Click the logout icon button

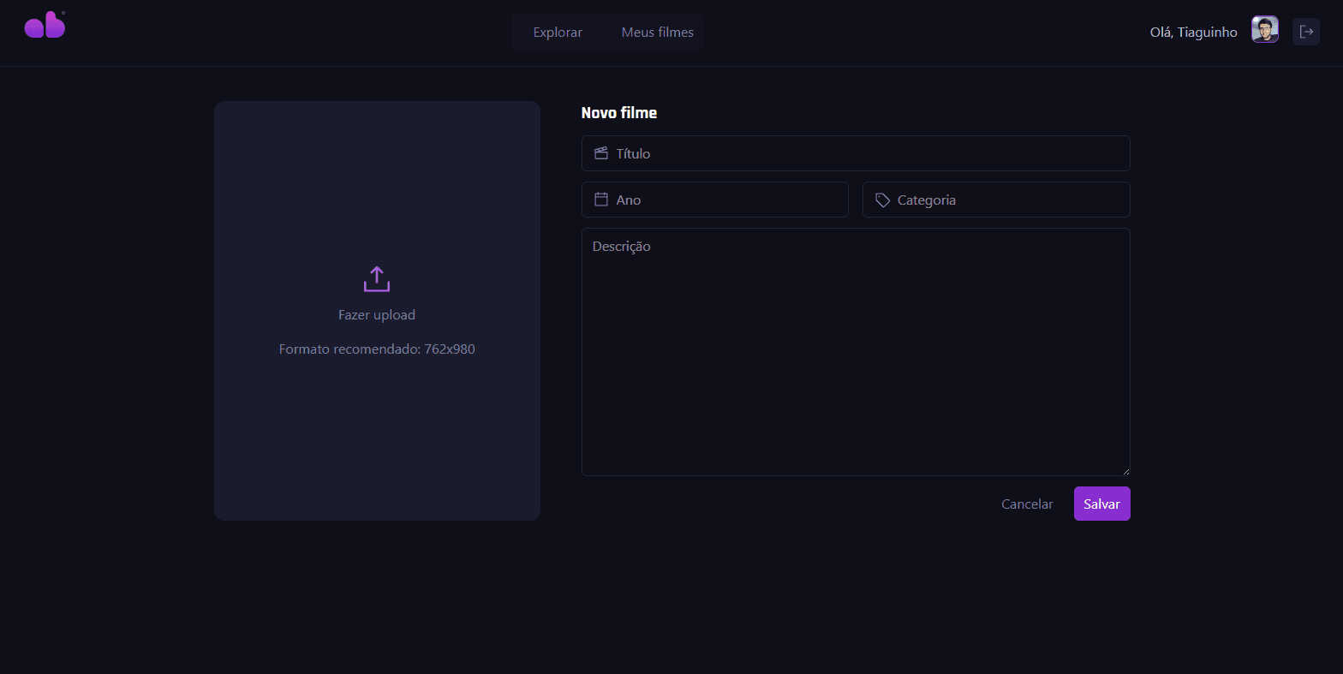click(x=1305, y=32)
